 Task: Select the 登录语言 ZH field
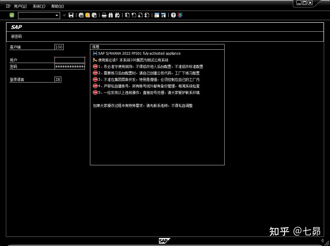pyautogui.click(x=58, y=79)
